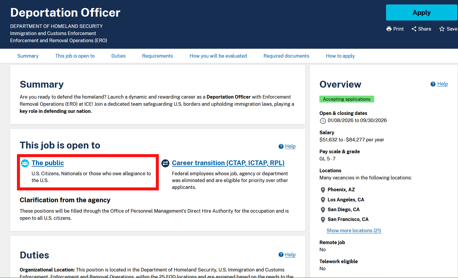
Task: Click the "Overview" panel heading
Action: coord(340,84)
